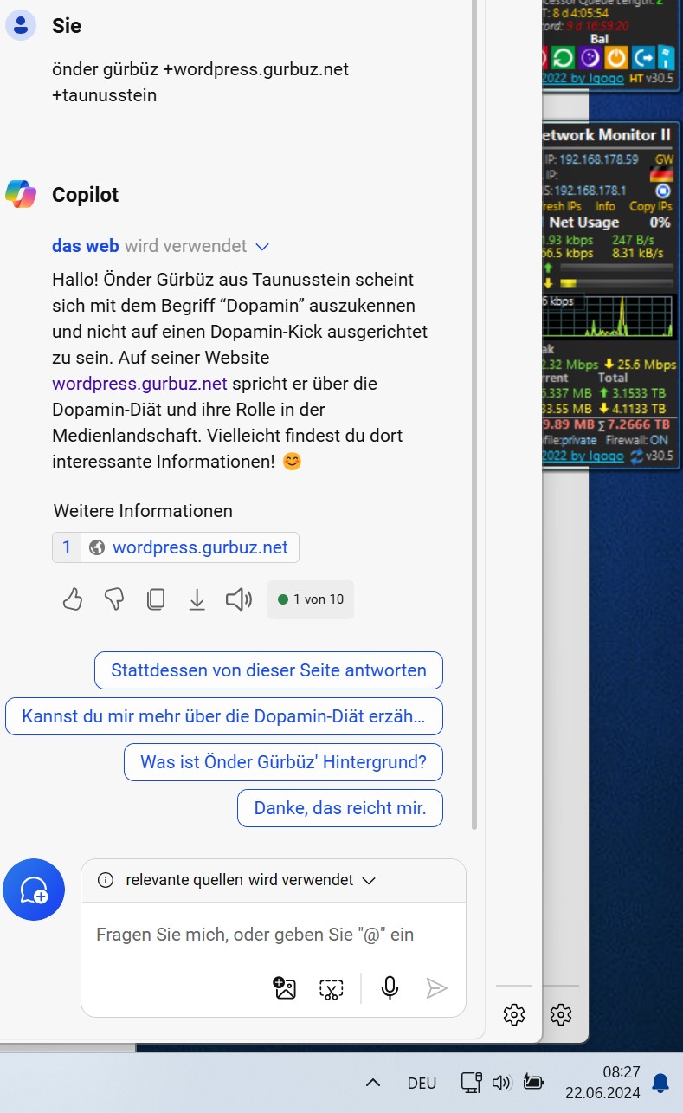Viewport: 683px width, 1113px height.
Task: Open the wordpress.gurbuz.net link in the response text
Action: pos(139,383)
